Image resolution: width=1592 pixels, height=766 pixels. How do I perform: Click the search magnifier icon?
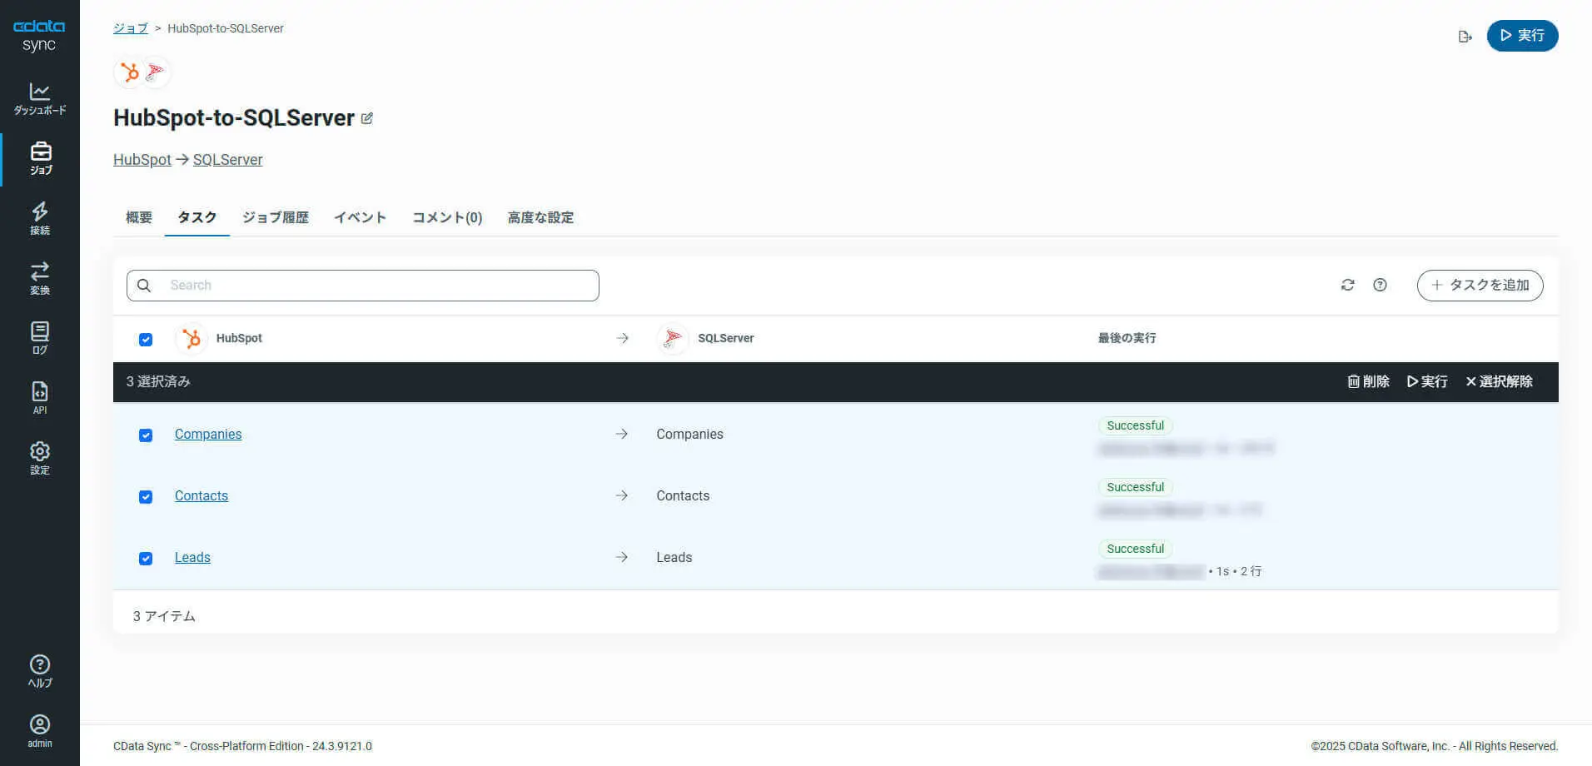point(144,286)
